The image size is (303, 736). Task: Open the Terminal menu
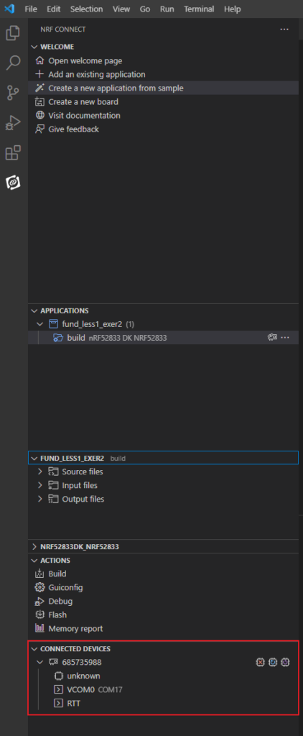click(x=199, y=9)
